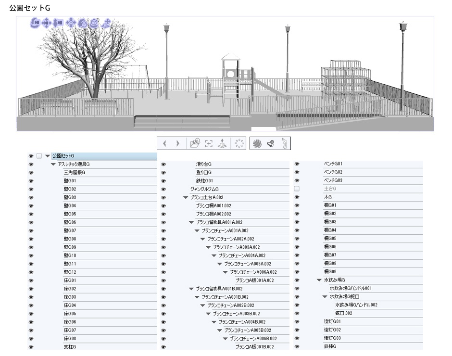Select the camera dolly (zoom) tool icon
The width and height of the screenshot is (452, 356).
pos(59,24)
